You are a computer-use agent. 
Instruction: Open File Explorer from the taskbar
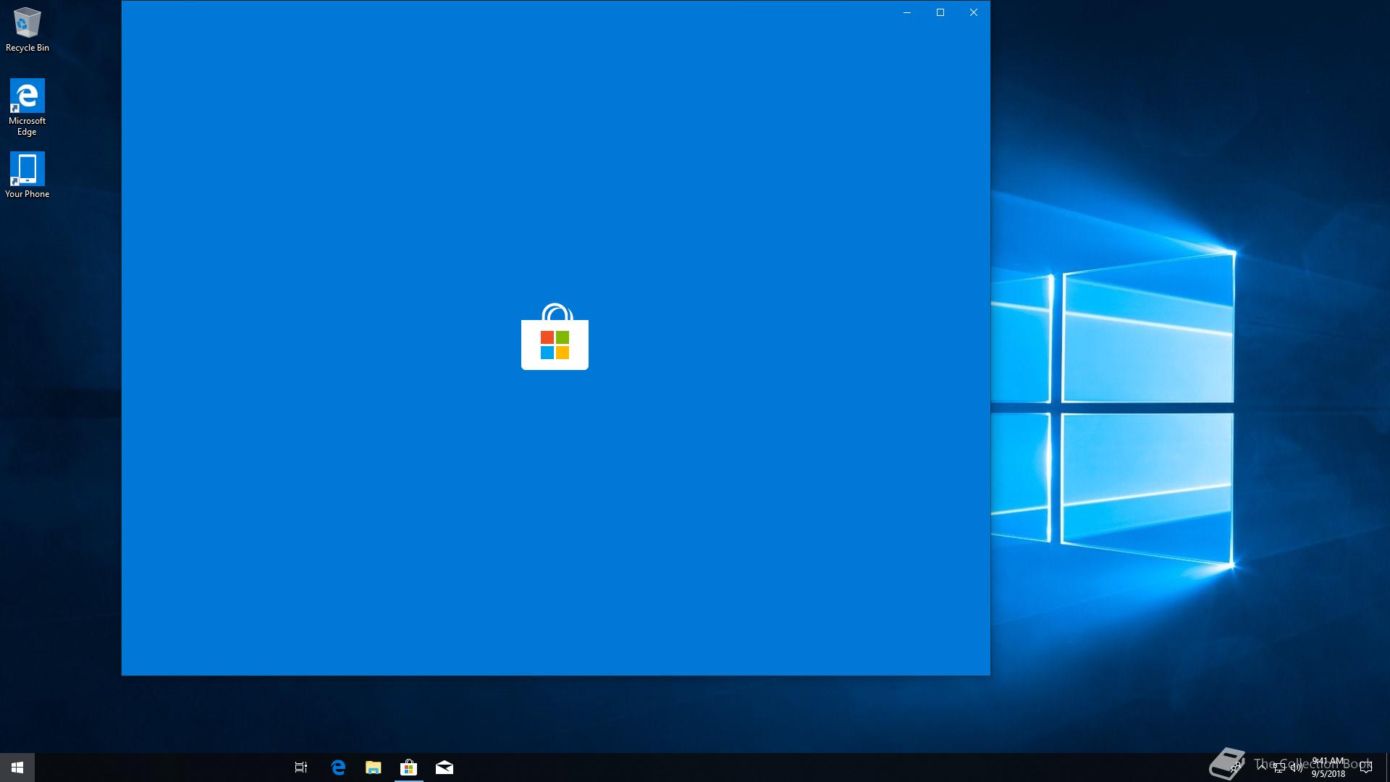click(374, 768)
